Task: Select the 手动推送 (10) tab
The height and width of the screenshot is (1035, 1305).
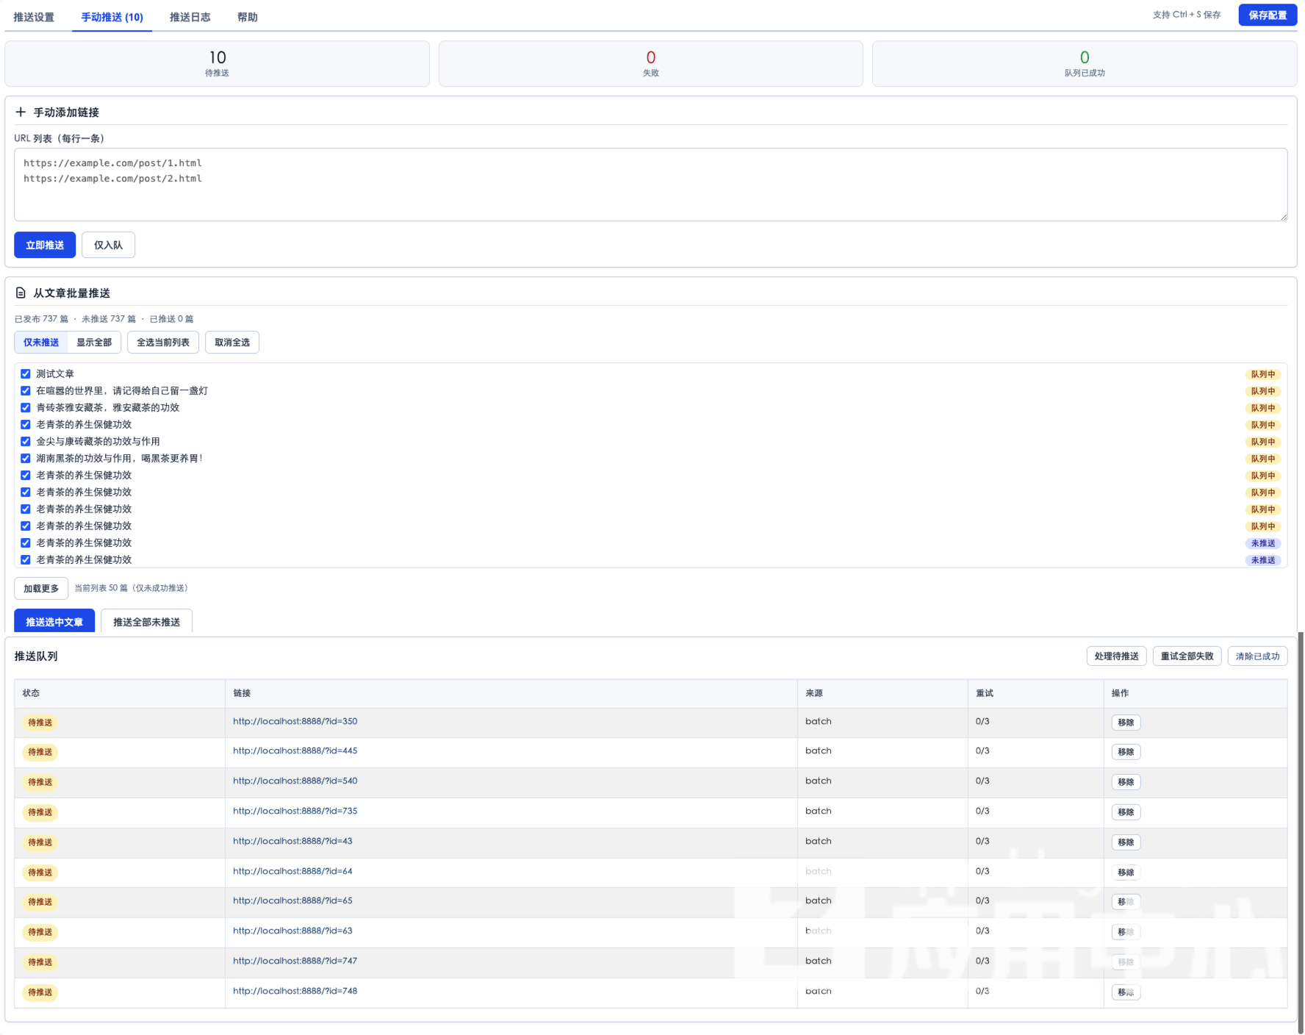Action: [112, 17]
